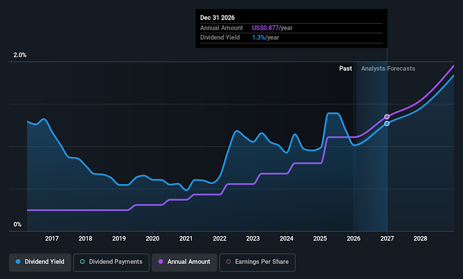Select the blue Dividend Yield forecast marker
The width and height of the screenshot is (463, 279).
(387, 123)
